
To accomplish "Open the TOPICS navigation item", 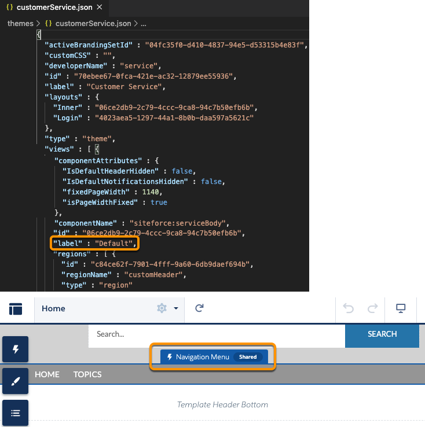I will pos(87,374).
